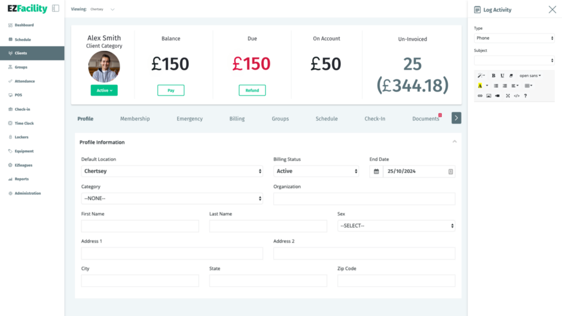562x316 pixels.
Task: Click the insert video icon
Action: click(497, 95)
